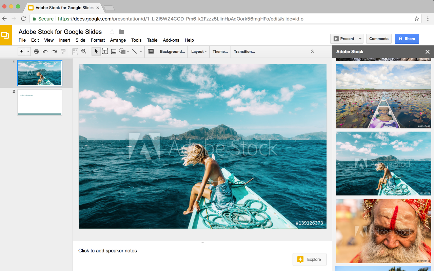Image resolution: width=434 pixels, height=271 pixels.
Task: Star the presentation title
Action: [x=112, y=32]
